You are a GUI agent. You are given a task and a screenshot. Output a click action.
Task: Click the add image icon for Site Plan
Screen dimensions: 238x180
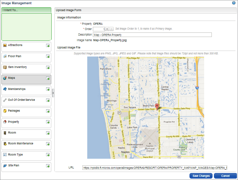pos(47,166)
